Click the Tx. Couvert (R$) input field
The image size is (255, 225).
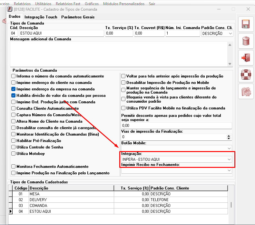point(149,33)
